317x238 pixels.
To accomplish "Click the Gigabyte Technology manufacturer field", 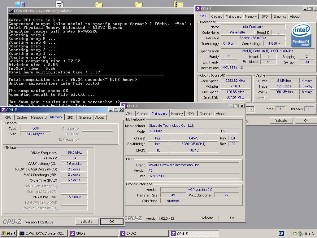I will click(x=193, y=126).
